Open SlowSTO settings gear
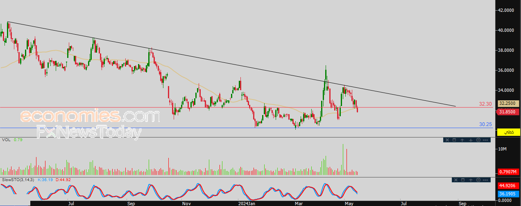 478,180
